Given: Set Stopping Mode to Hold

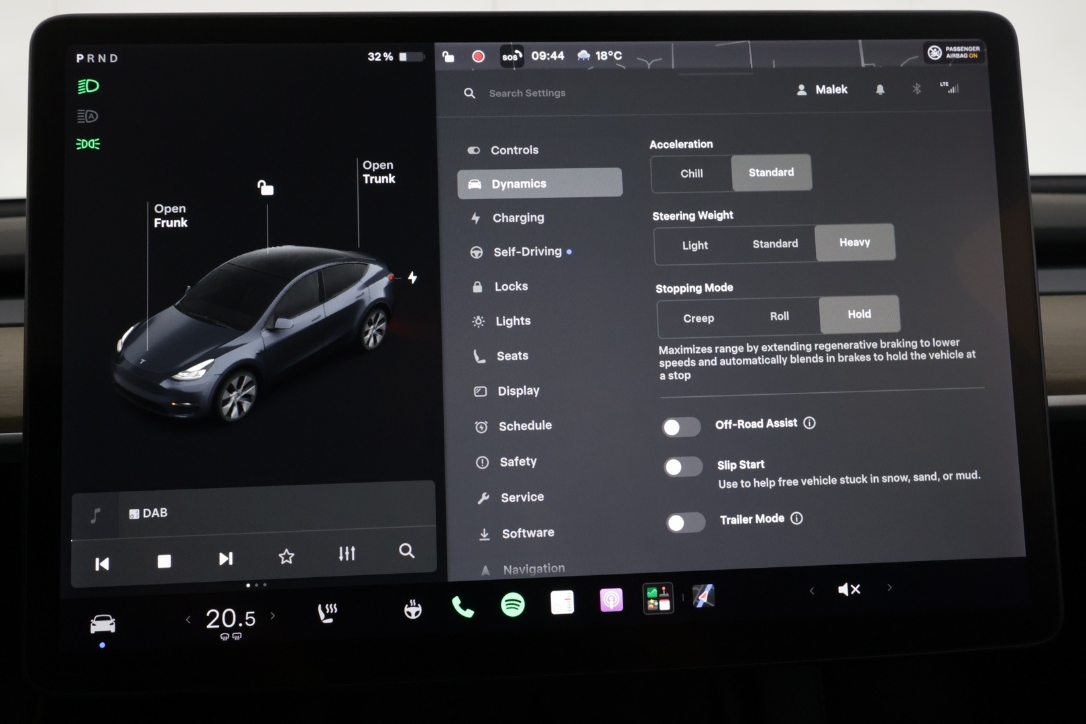Looking at the screenshot, I should (859, 314).
